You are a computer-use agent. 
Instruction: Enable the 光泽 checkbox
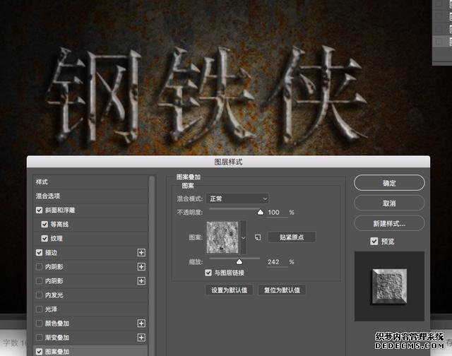click(x=40, y=309)
